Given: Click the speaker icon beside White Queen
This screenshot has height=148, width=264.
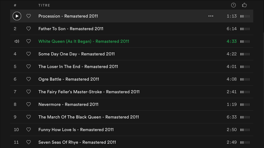Looking at the screenshot, I should tap(17, 41).
